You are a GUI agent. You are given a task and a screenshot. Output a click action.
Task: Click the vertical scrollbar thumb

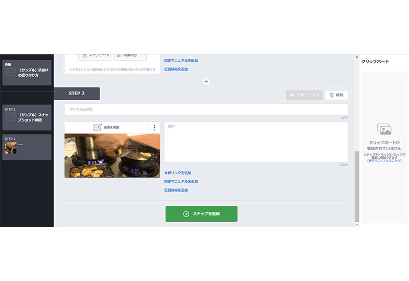(357, 186)
